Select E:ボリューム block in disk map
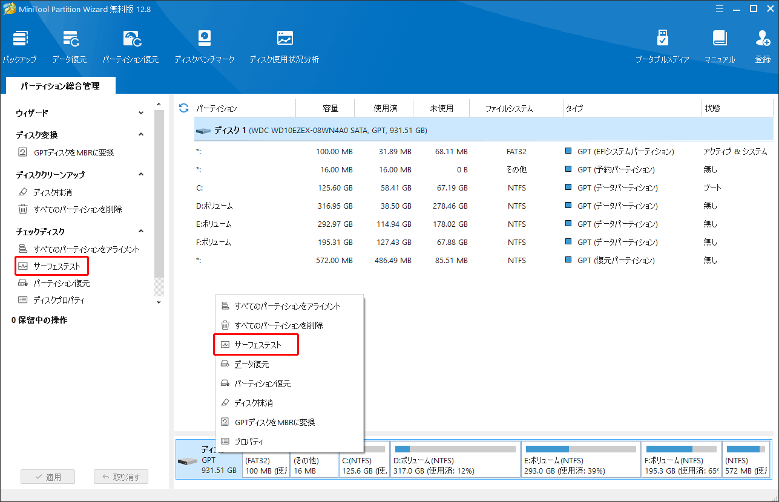This screenshot has width=779, height=502. click(581, 460)
